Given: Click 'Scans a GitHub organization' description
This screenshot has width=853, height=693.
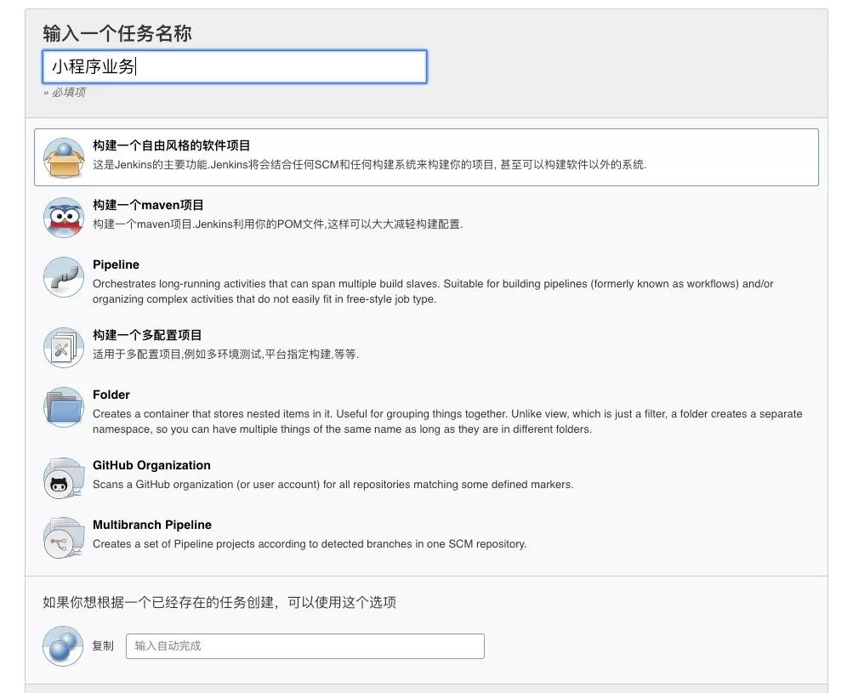Looking at the screenshot, I should 333,485.
